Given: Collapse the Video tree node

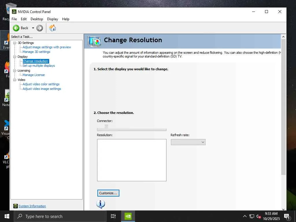Looking at the screenshot, I should click(x=14, y=80).
